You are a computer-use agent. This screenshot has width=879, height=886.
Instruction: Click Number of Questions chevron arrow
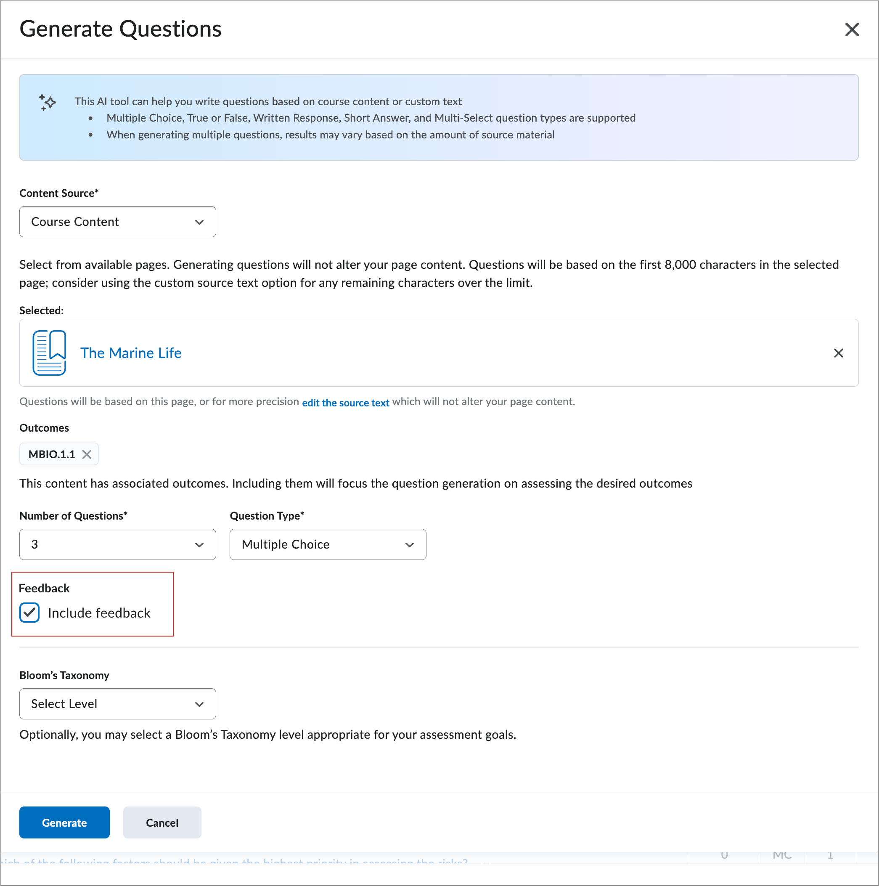[x=199, y=544]
